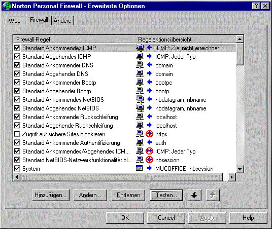Click block icon in Ankommendes/Abgehendes ICM row
272x229 pixels.
pyautogui.click(x=149, y=151)
